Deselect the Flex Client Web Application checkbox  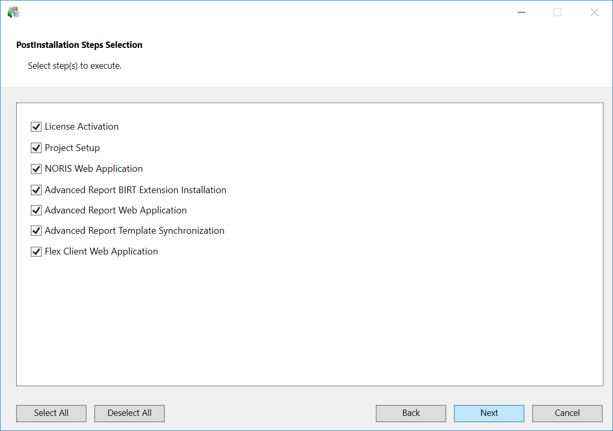pos(36,251)
